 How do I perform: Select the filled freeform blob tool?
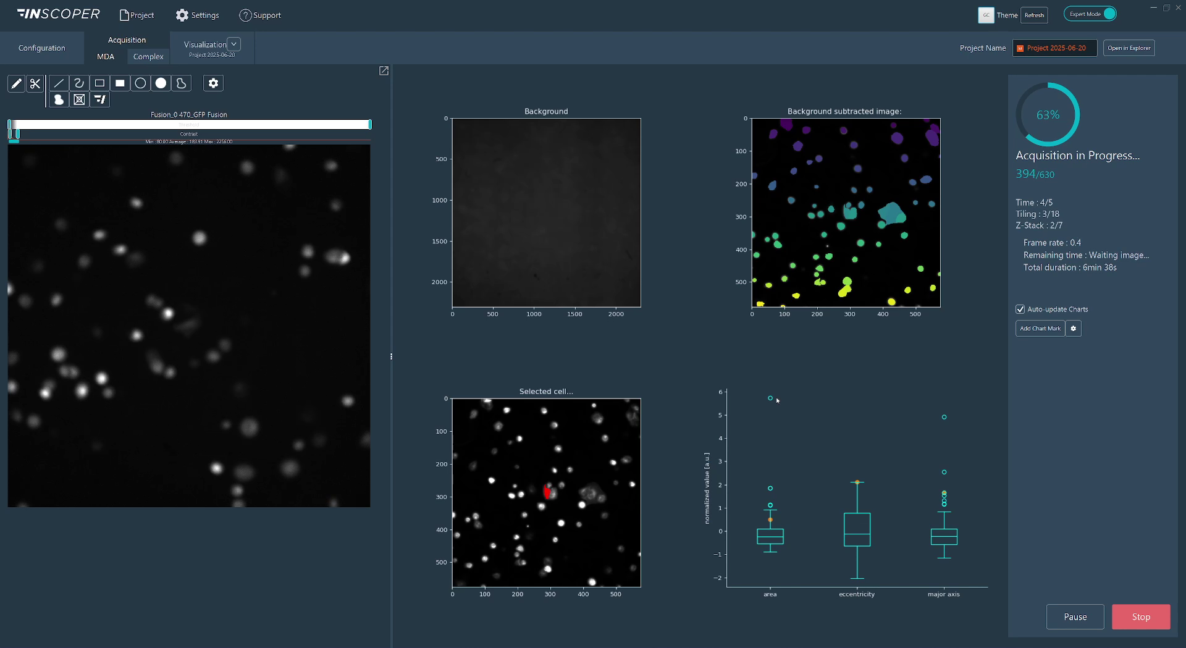tap(59, 99)
